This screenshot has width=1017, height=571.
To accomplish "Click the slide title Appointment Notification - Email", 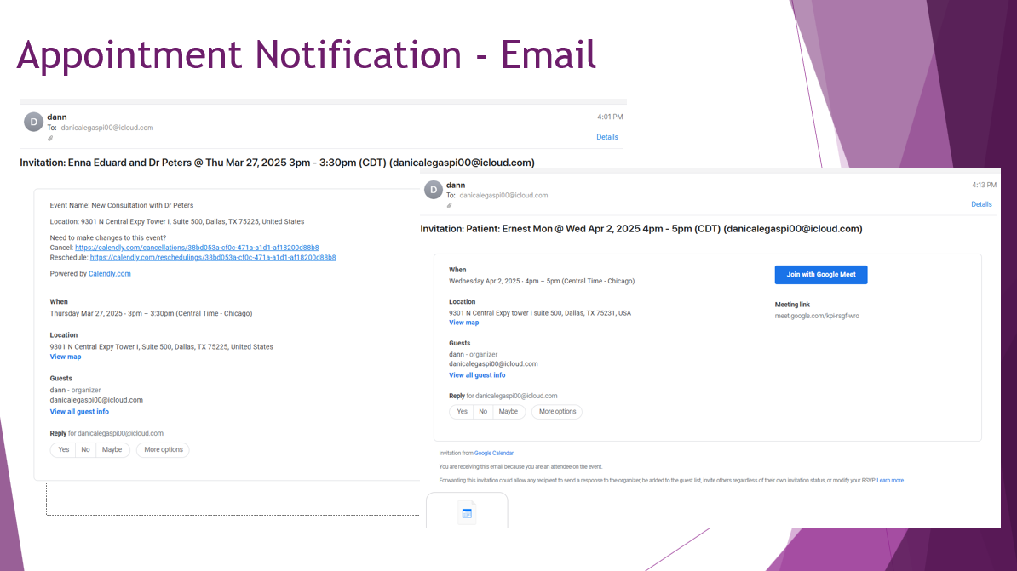I will (306, 54).
